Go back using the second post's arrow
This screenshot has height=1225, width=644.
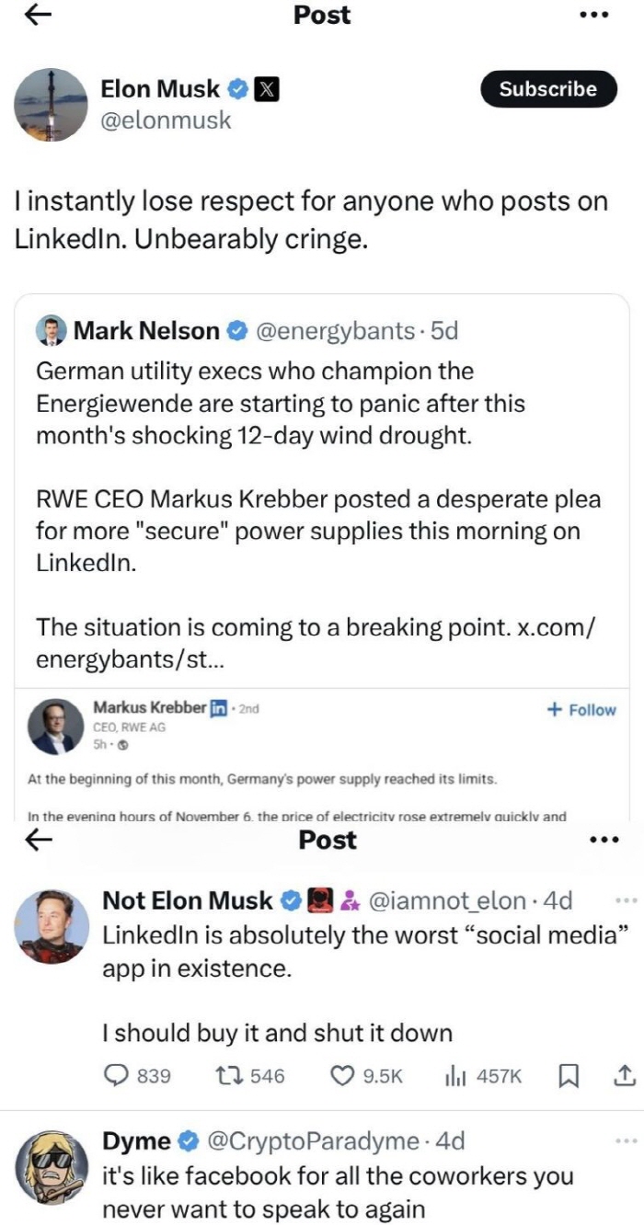(x=39, y=840)
